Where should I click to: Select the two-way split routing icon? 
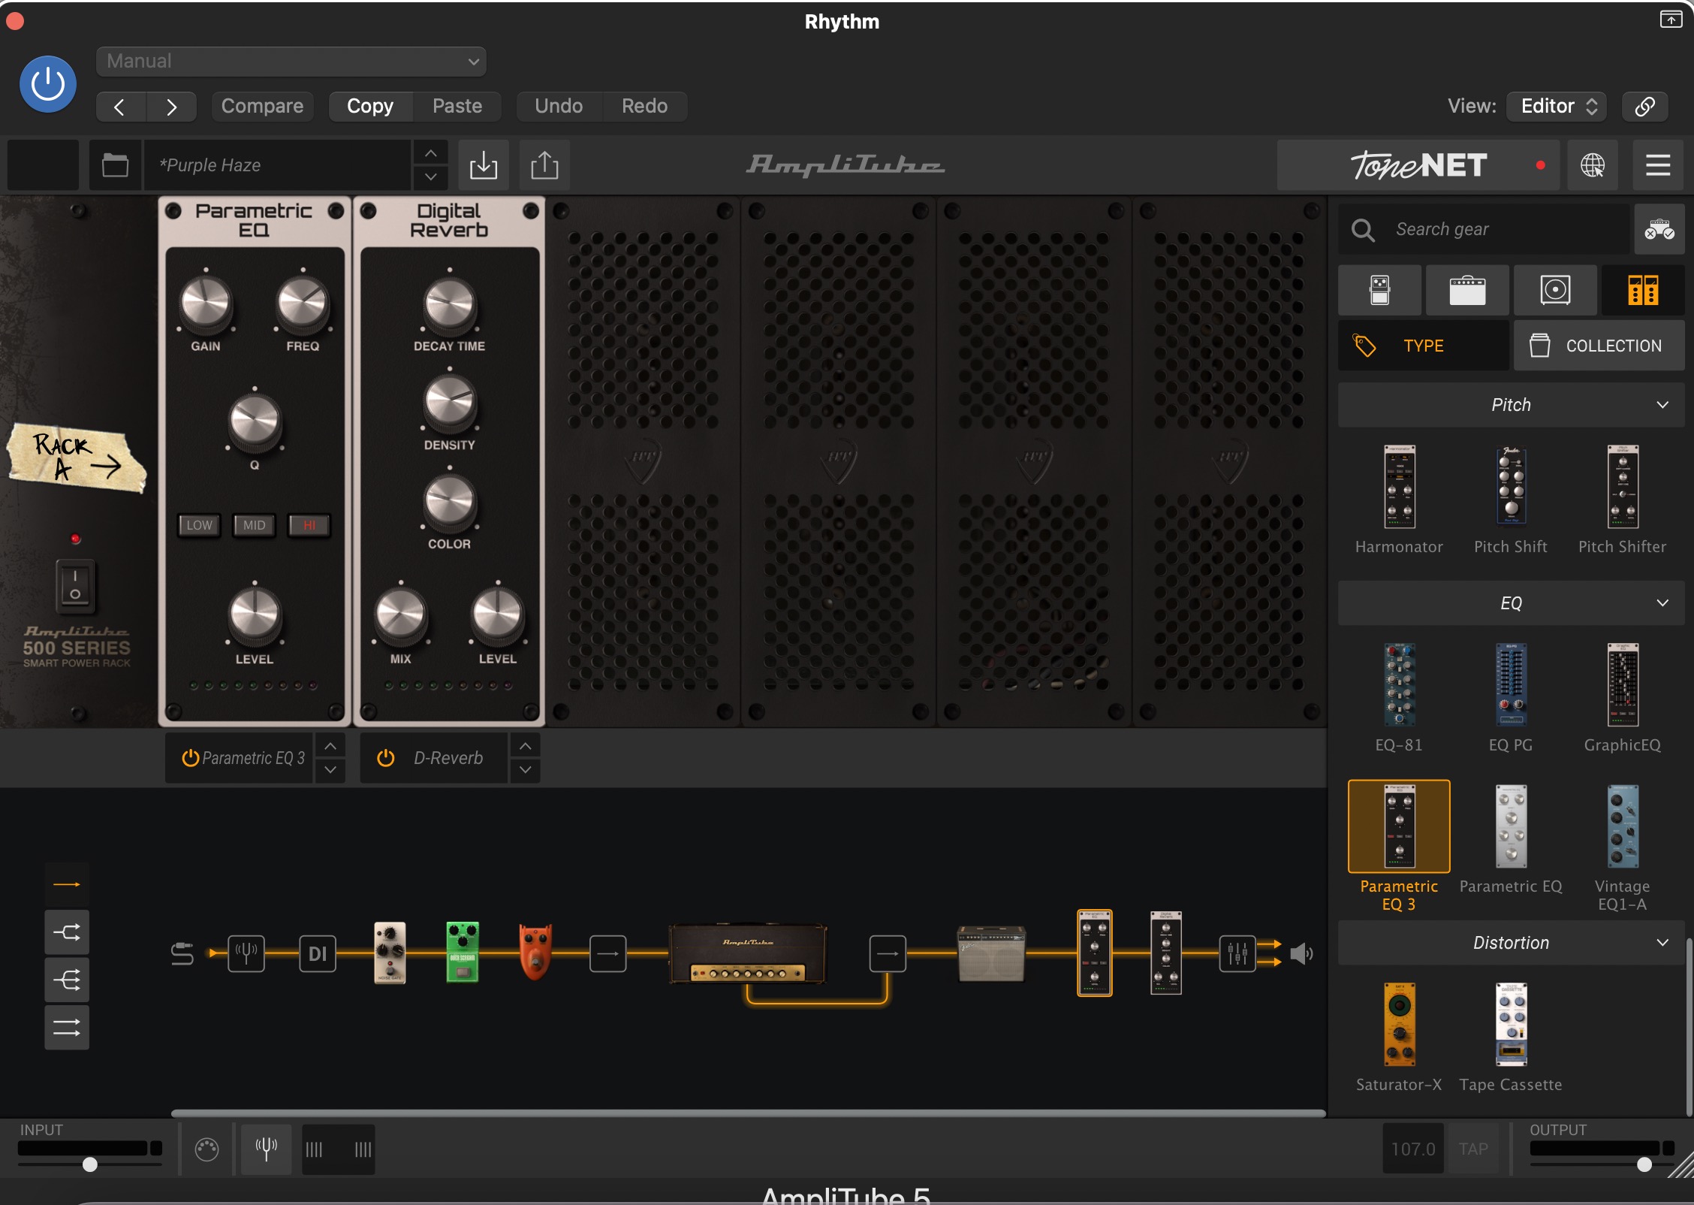click(x=67, y=932)
